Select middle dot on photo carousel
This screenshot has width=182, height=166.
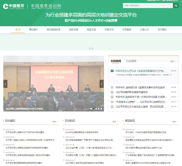click(x=96, y=109)
